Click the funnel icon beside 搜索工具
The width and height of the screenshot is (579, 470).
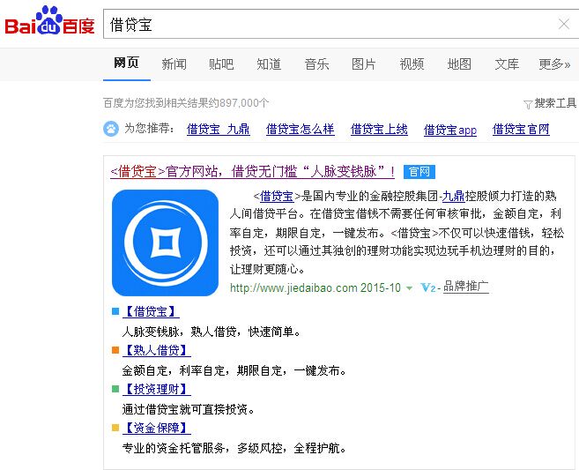pos(528,104)
